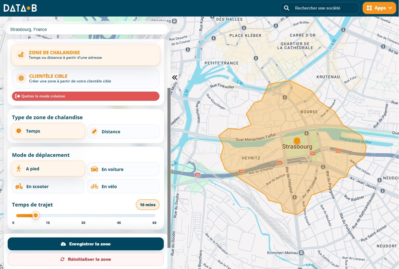Viewport: 399px width, 269px height.
Task: Collapse the side panel with double chevron
Action: (x=175, y=78)
